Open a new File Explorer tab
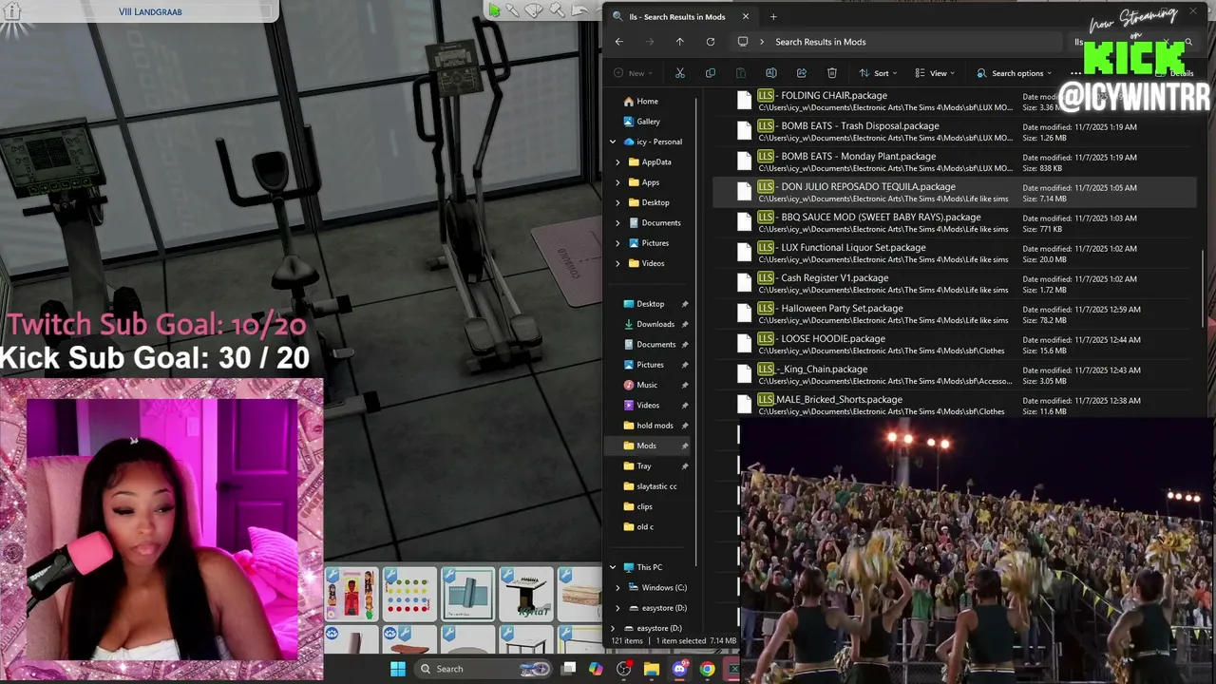1216x684 pixels. 773,16
